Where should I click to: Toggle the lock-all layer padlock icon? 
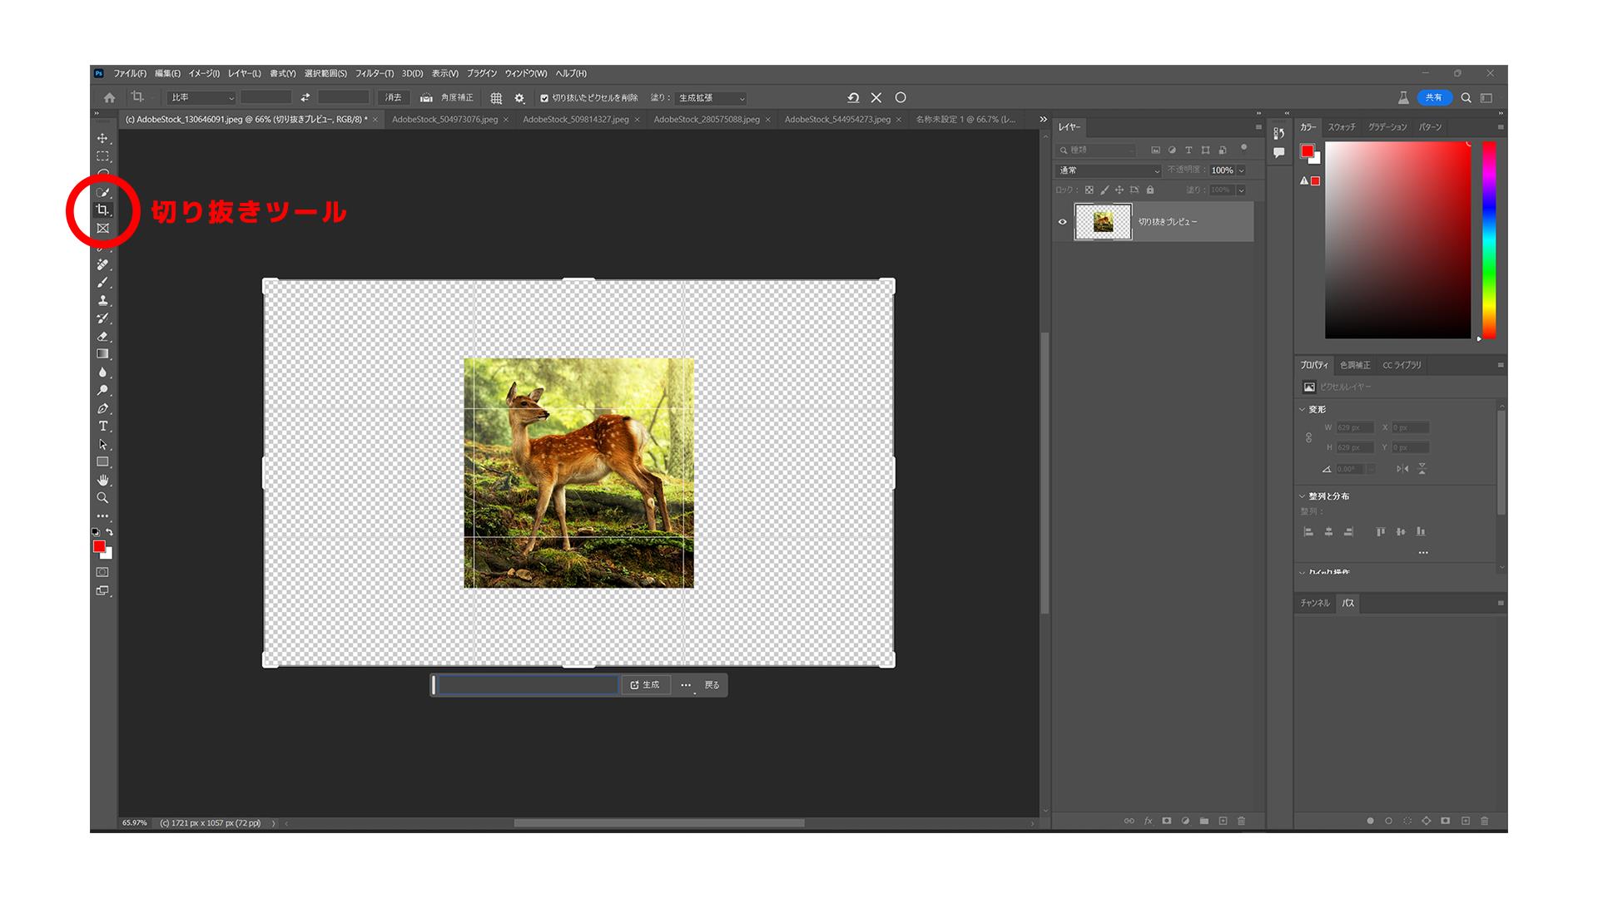click(x=1150, y=190)
